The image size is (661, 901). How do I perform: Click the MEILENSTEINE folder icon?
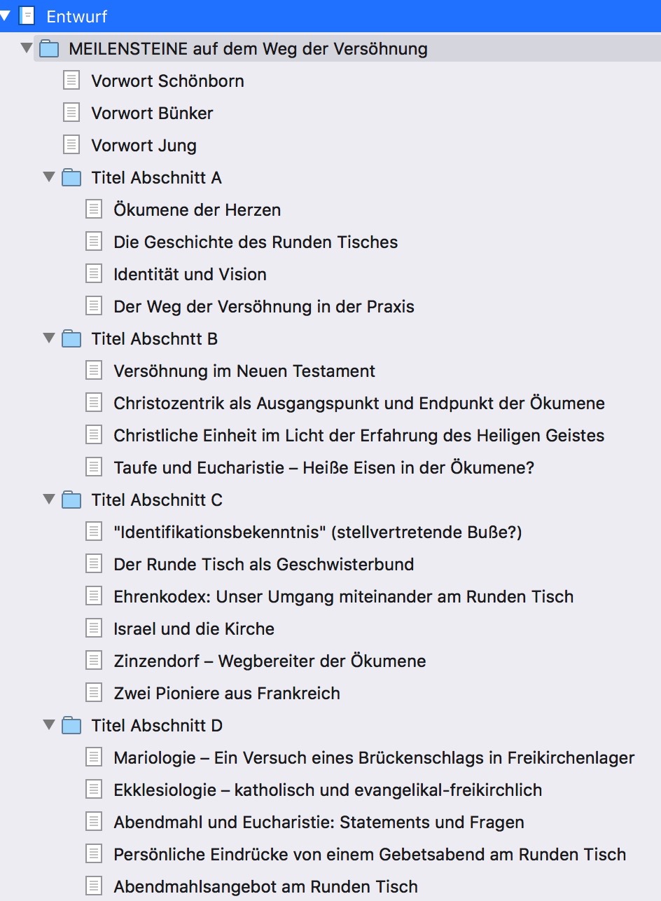(49, 49)
